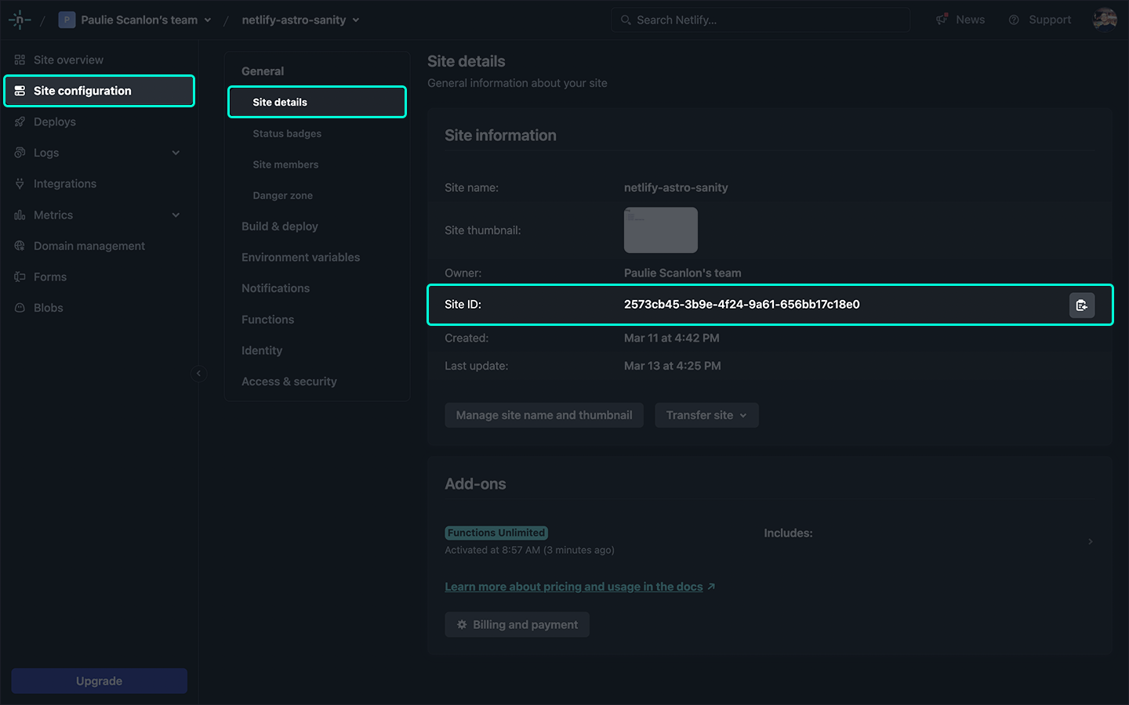Click the team avatar letter P icon

coord(67,20)
